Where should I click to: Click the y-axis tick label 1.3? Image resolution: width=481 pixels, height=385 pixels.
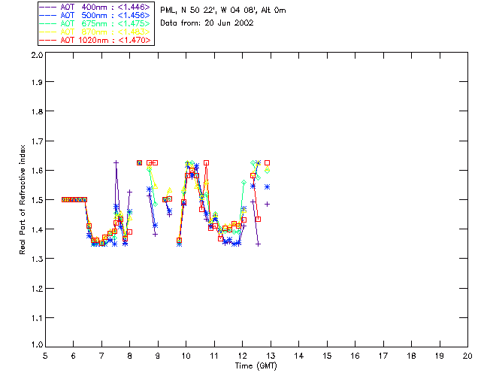37,259
